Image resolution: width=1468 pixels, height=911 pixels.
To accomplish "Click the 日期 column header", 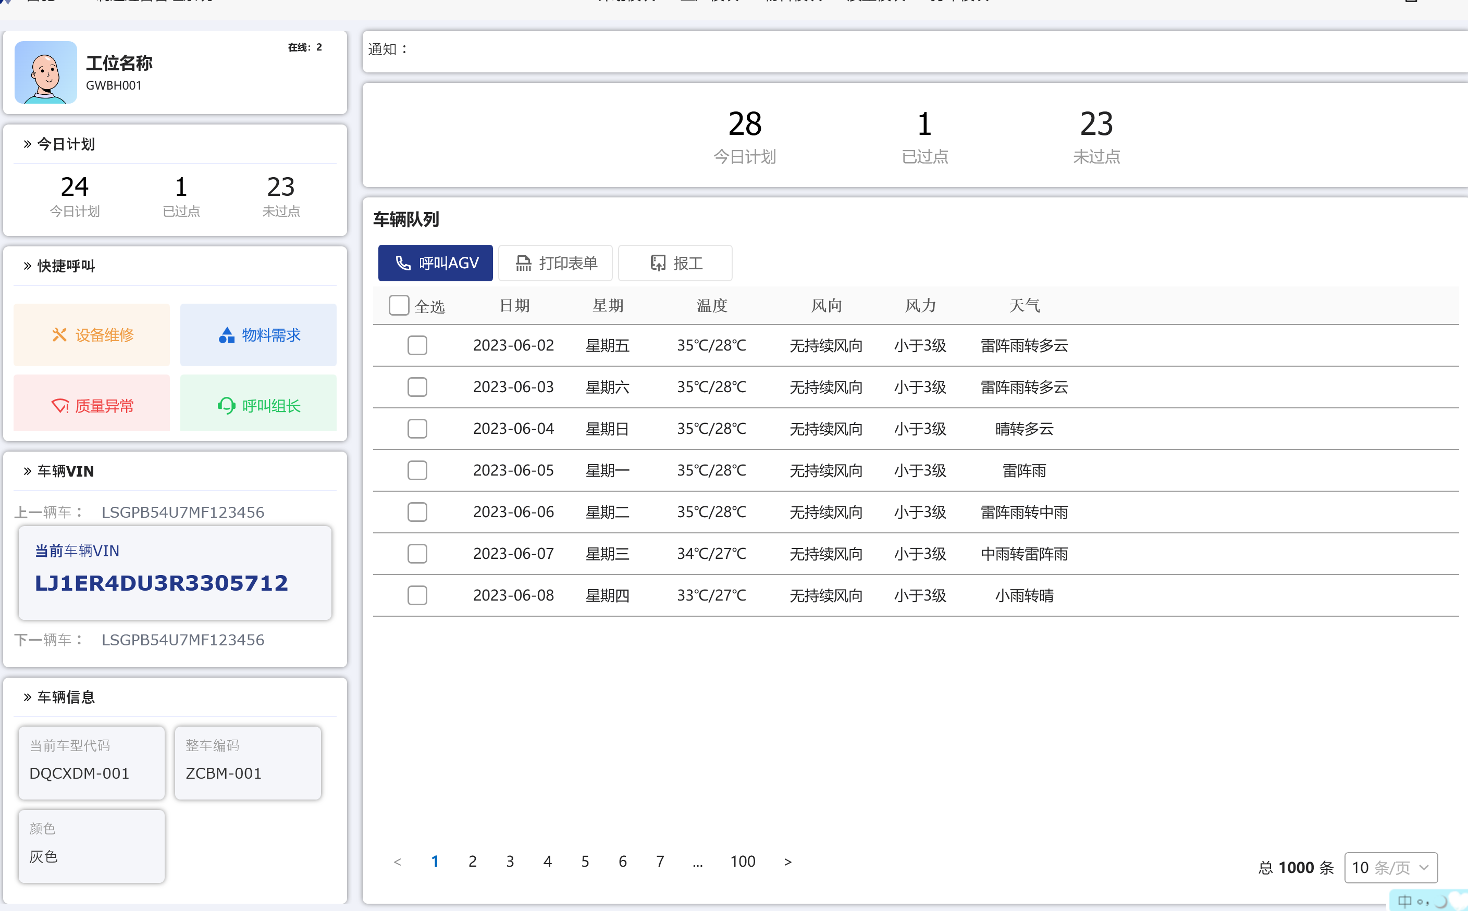I will tap(515, 305).
